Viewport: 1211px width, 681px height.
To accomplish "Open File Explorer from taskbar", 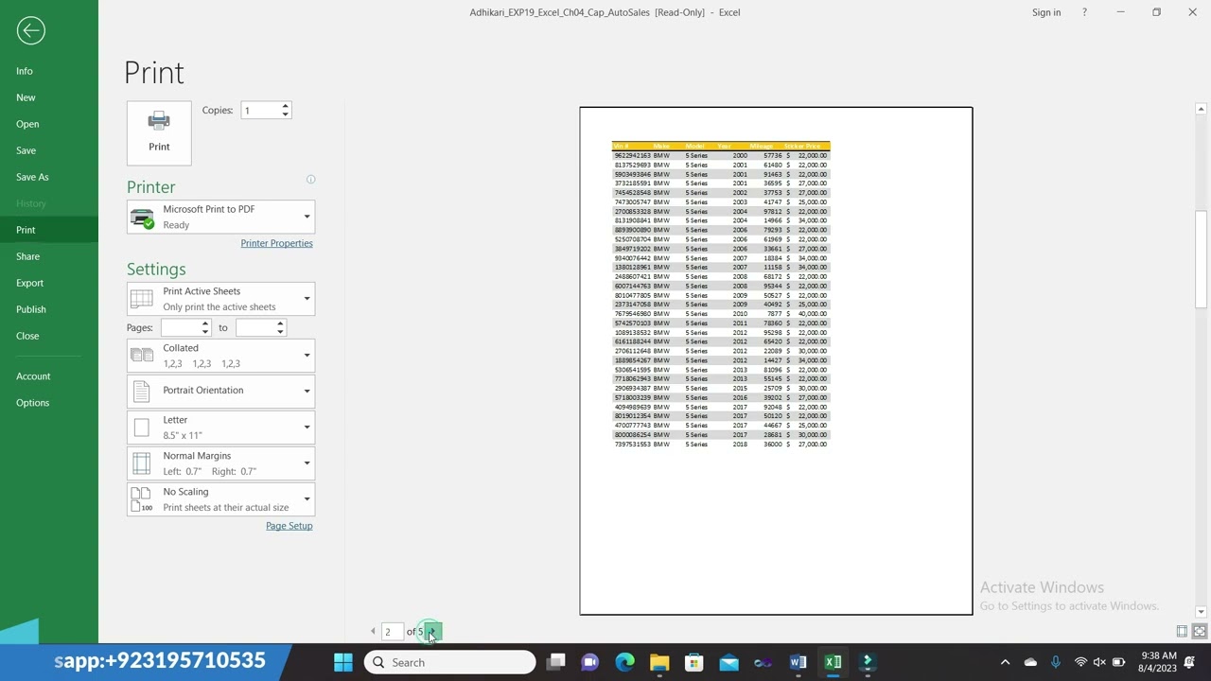I will pyautogui.click(x=659, y=662).
